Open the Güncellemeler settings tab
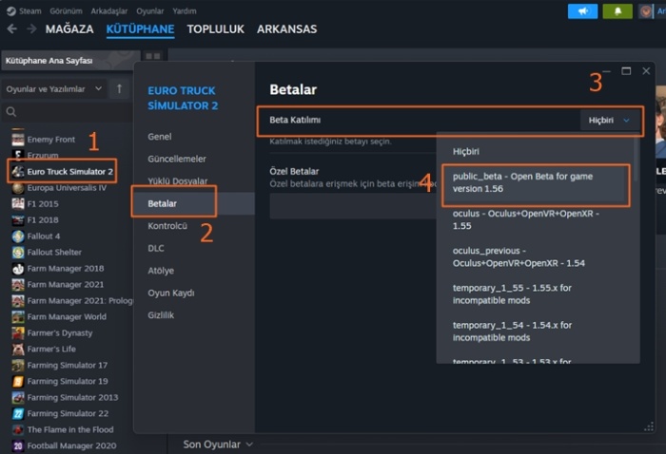The height and width of the screenshot is (454, 666). pyautogui.click(x=177, y=159)
